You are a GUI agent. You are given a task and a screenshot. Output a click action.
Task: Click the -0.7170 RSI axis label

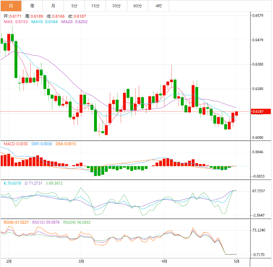point(259,255)
